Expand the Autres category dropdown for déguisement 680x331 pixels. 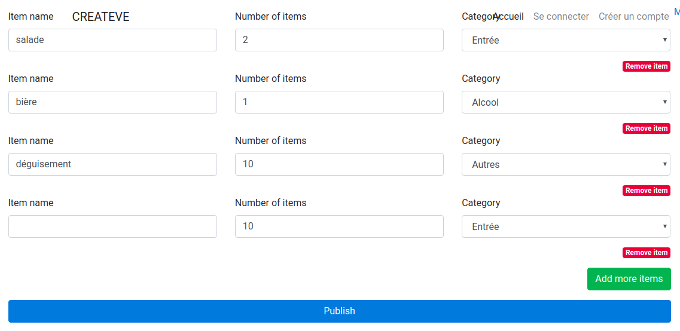566,164
